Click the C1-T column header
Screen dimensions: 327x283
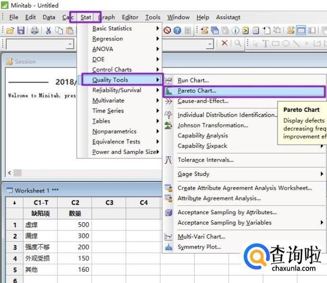coord(41,203)
